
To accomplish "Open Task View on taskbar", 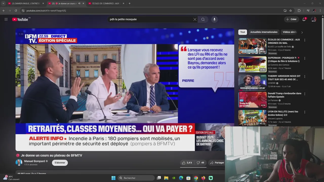I will coord(159,178).
